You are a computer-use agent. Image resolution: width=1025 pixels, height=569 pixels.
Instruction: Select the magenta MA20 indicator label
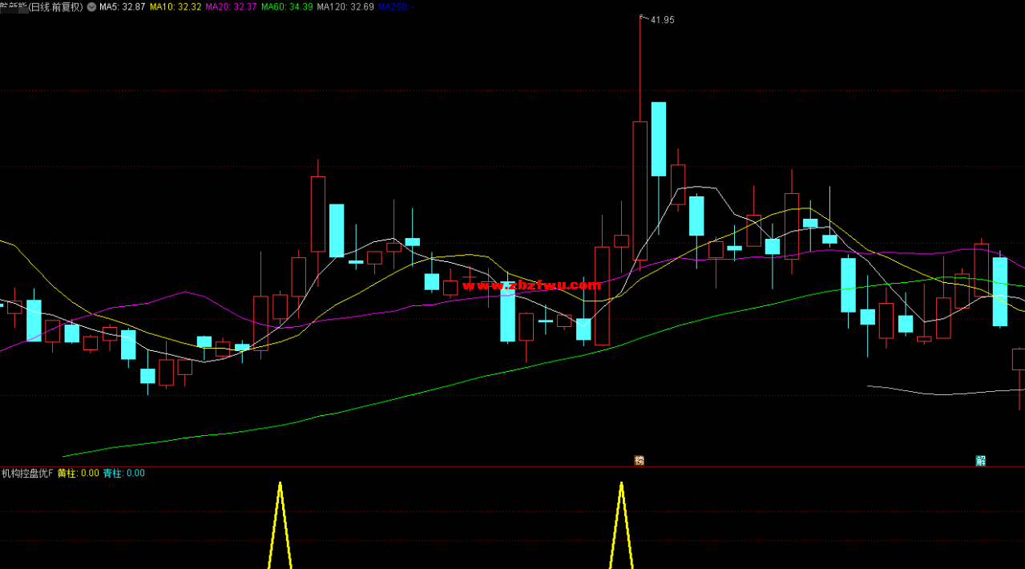[231, 7]
